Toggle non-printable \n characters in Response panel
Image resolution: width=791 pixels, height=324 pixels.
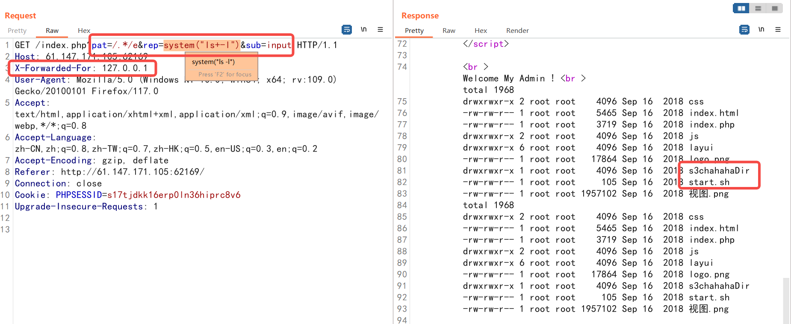click(x=761, y=29)
